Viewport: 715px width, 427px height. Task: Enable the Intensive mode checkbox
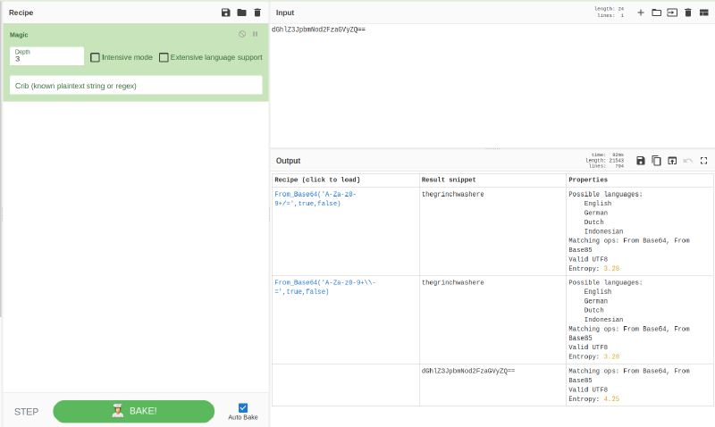(x=96, y=57)
